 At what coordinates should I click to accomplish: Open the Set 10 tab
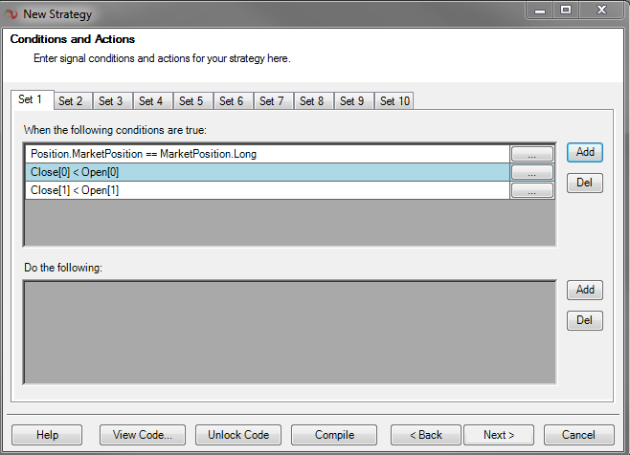pyautogui.click(x=394, y=101)
